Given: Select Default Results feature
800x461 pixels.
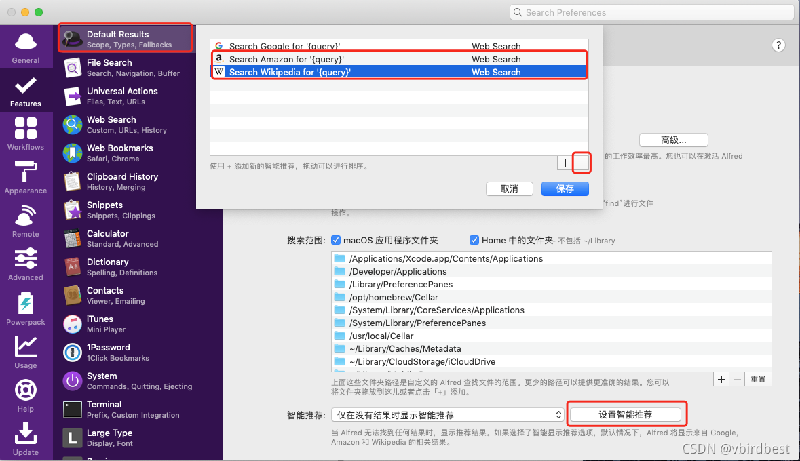Looking at the screenshot, I should (126, 39).
